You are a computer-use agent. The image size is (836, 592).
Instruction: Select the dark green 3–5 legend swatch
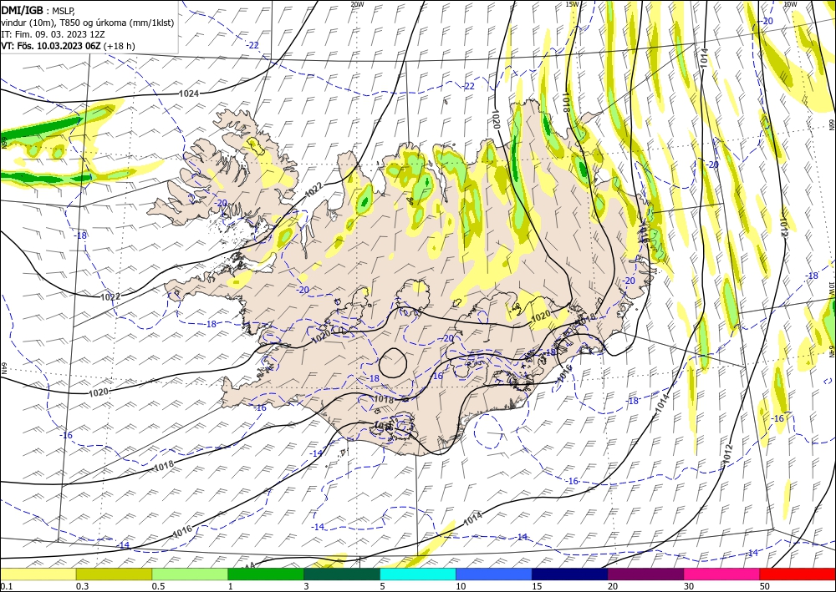click(342, 574)
